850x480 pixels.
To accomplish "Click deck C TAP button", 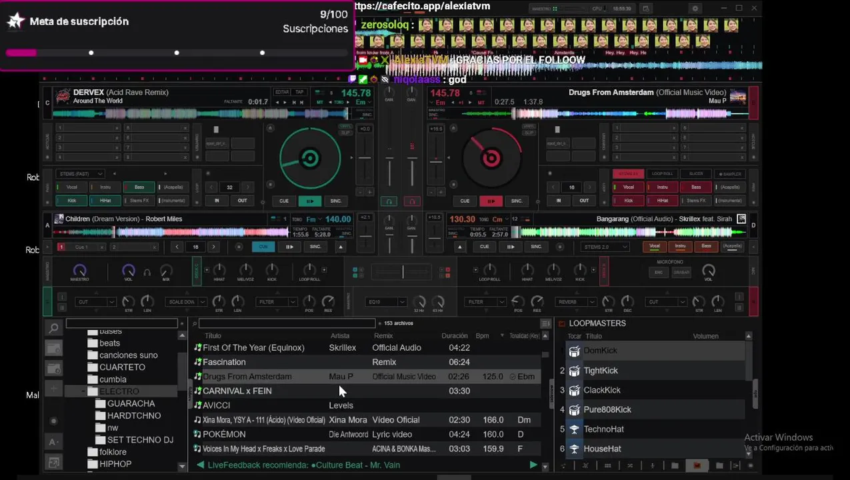I will pyautogui.click(x=299, y=92).
